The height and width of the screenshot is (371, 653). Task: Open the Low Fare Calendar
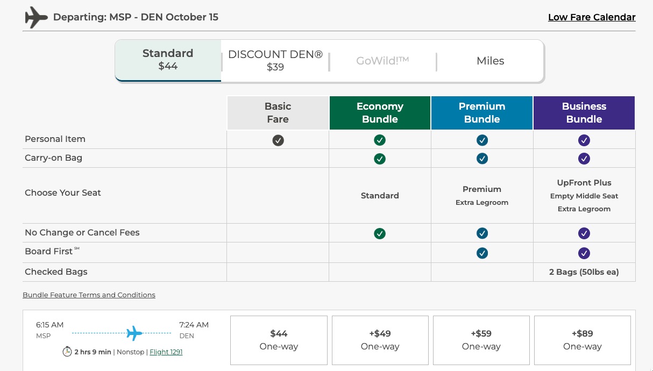point(592,17)
